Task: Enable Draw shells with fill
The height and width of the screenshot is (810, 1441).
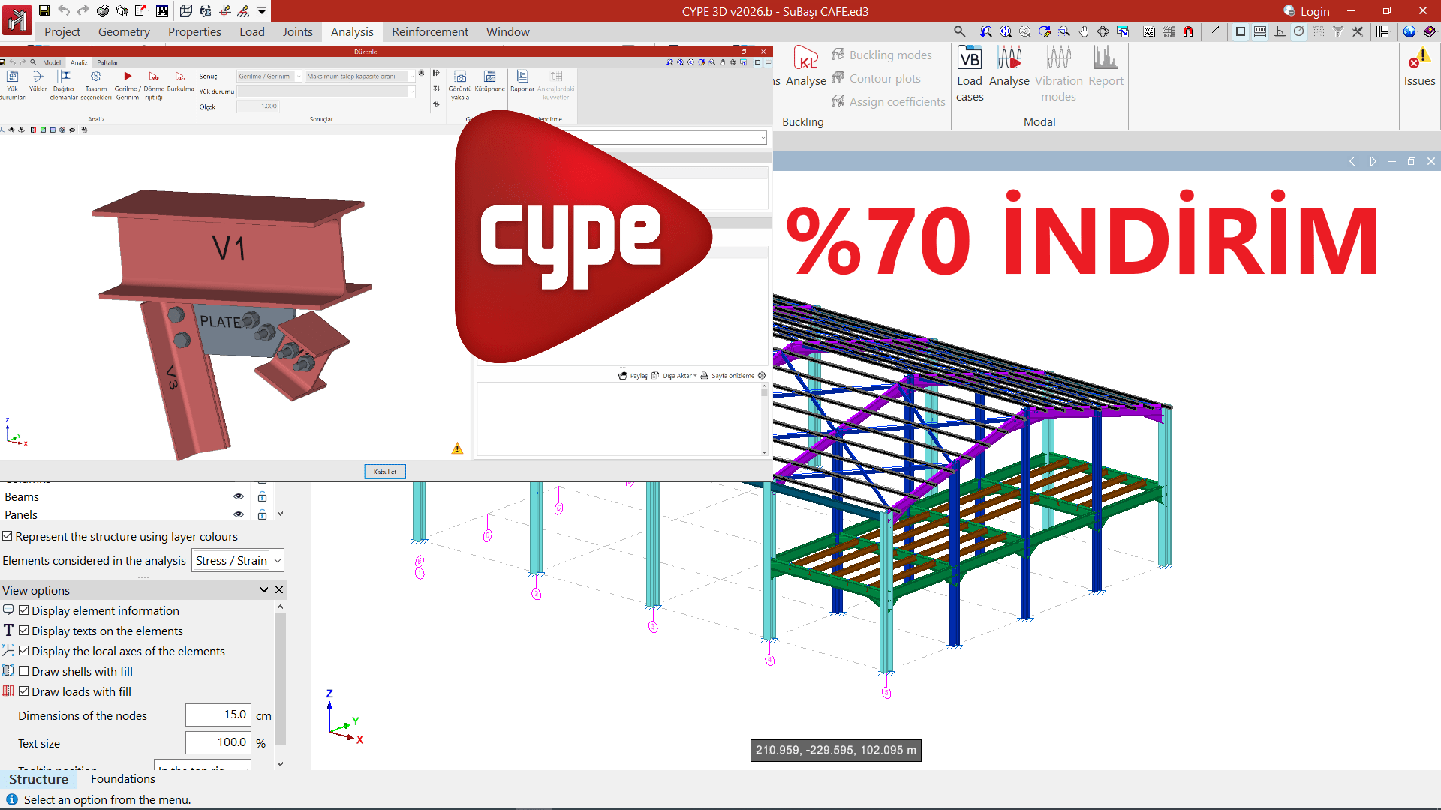Action: point(24,671)
